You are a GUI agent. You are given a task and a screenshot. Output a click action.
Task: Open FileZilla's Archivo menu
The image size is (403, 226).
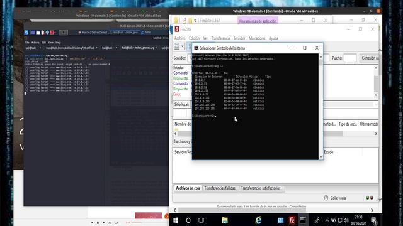point(179,38)
